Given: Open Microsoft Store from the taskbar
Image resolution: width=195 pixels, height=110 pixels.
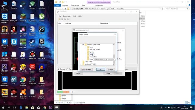Looking at the screenshot, I should tap(33, 107).
